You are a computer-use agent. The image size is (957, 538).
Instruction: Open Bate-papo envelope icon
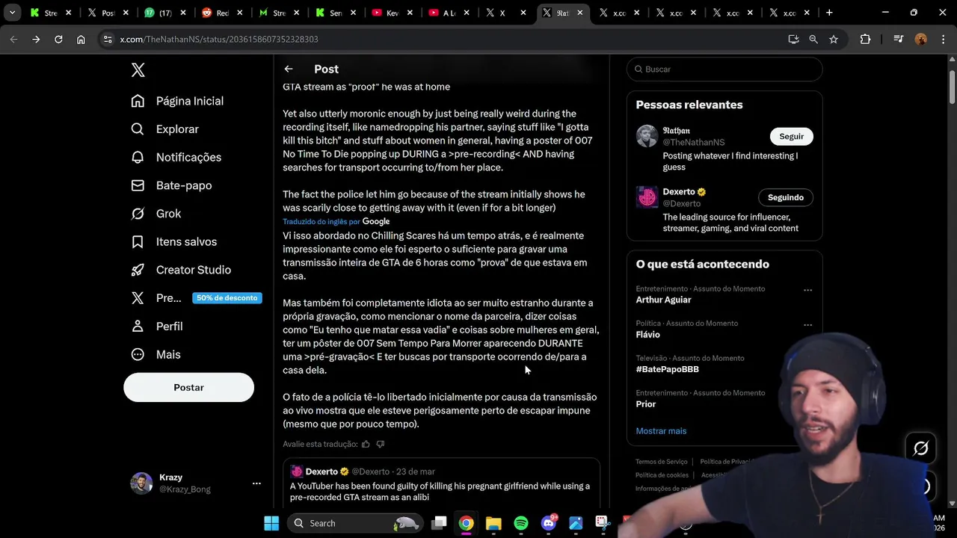138,185
